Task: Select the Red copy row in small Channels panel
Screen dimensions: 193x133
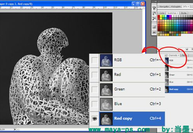Action: (179, 89)
